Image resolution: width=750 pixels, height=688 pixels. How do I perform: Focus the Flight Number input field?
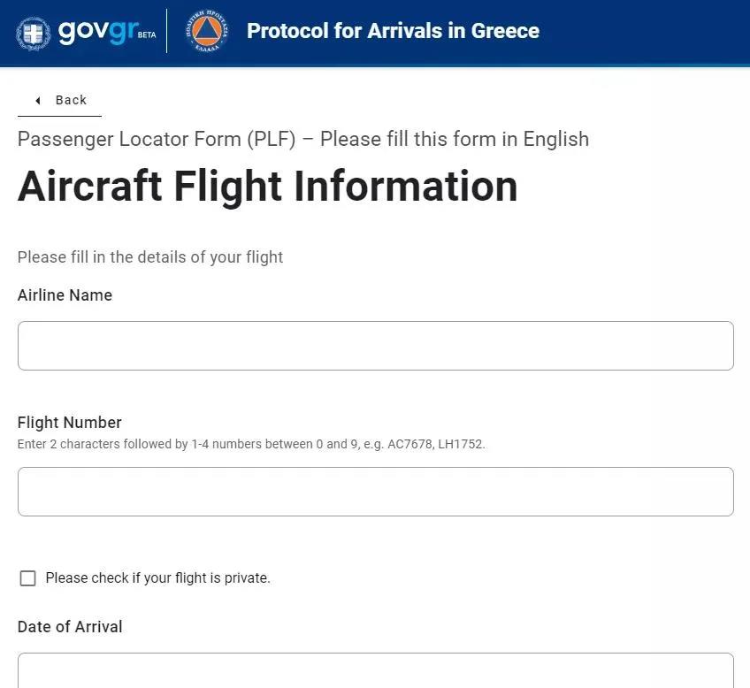[375, 492]
